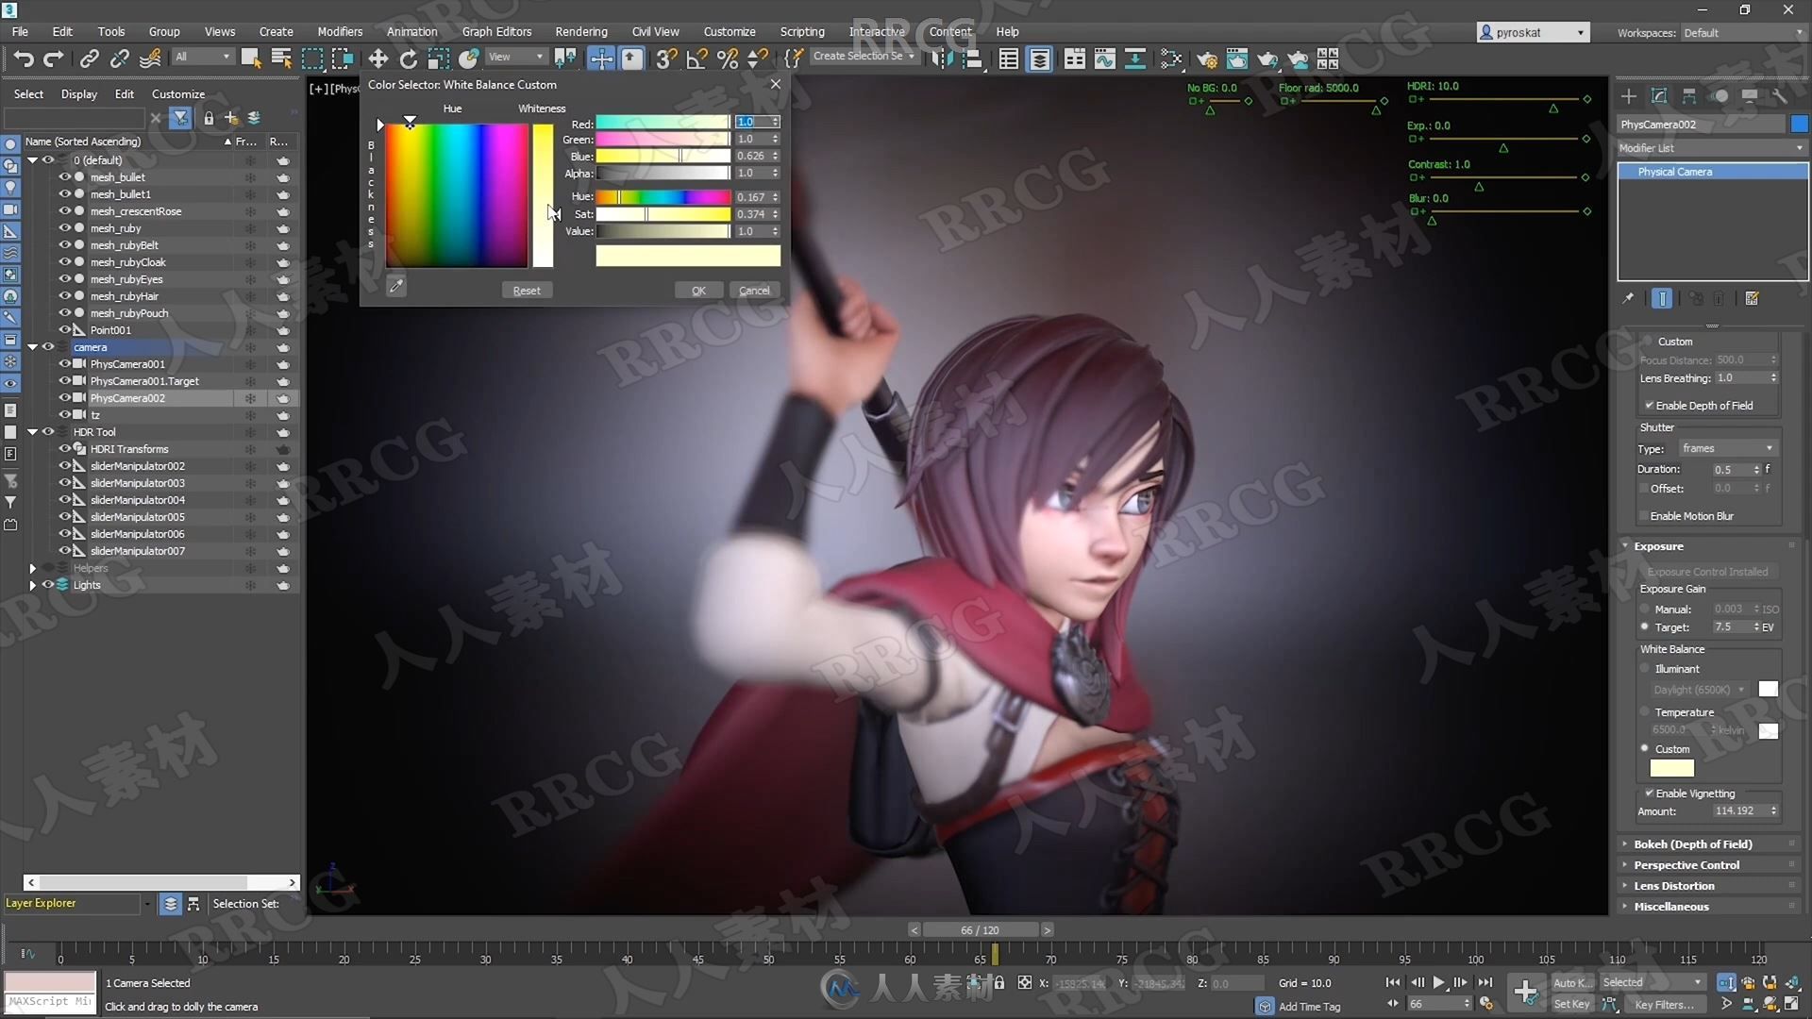Uncheck Enable Depth of Field

pos(1649,405)
